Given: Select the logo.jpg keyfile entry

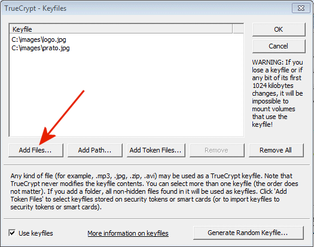Looking at the screenshot, I should click(39, 39).
